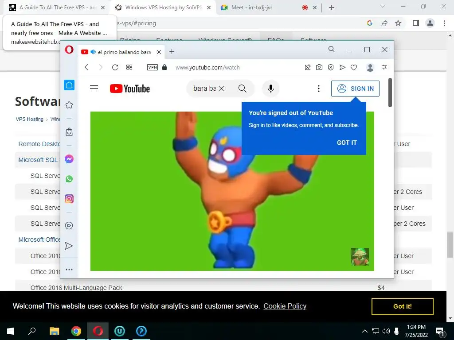Open Chrome profile avatar
Screen dimensions: 454x340
(430, 23)
